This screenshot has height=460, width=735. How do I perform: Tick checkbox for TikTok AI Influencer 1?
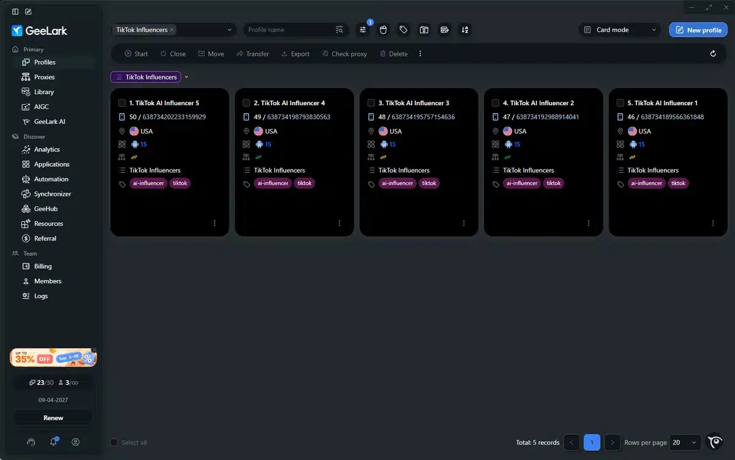pyautogui.click(x=620, y=103)
